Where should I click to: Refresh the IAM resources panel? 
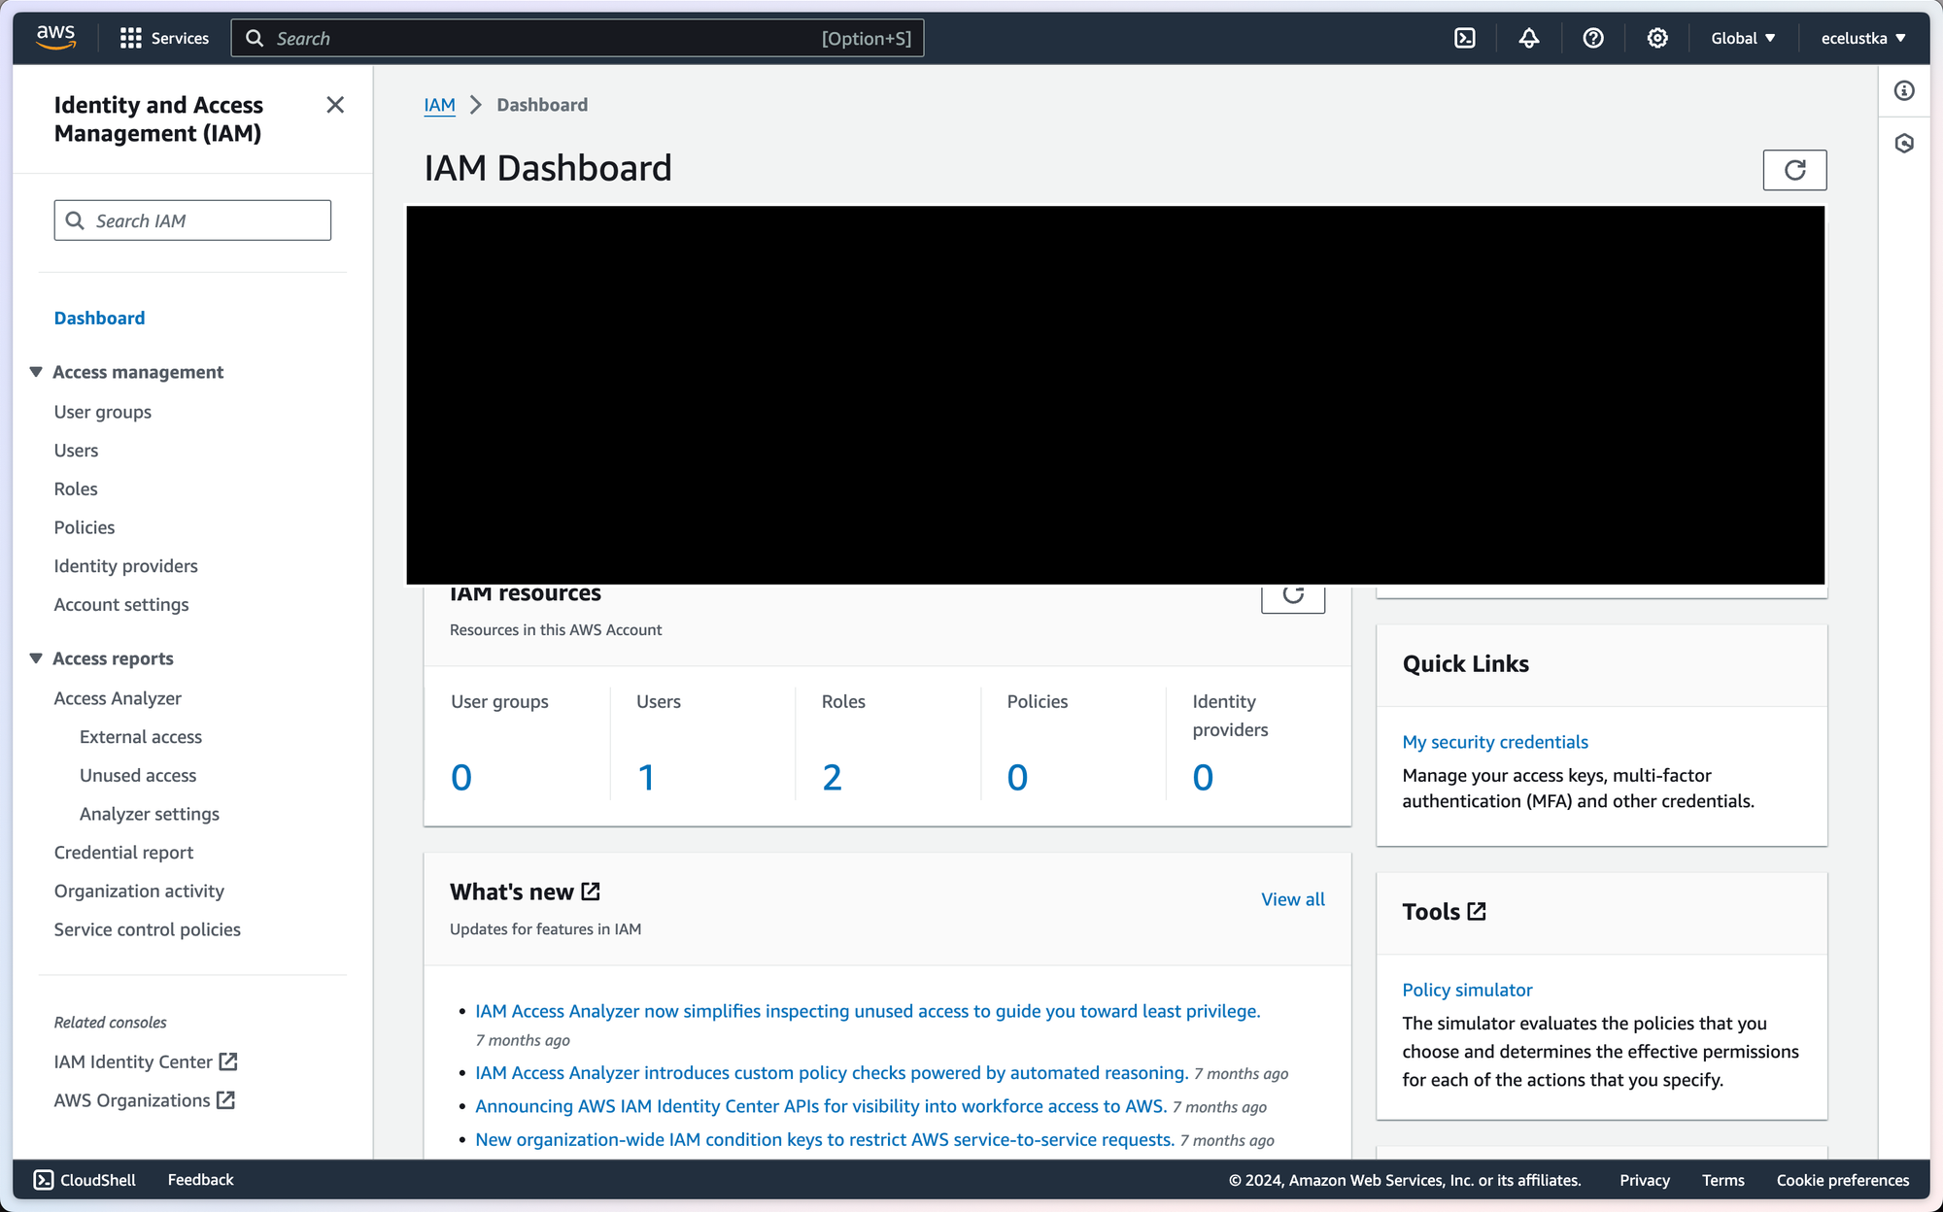point(1292,594)
